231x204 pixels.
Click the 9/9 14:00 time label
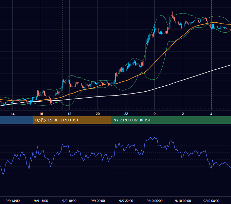(13, 201)
